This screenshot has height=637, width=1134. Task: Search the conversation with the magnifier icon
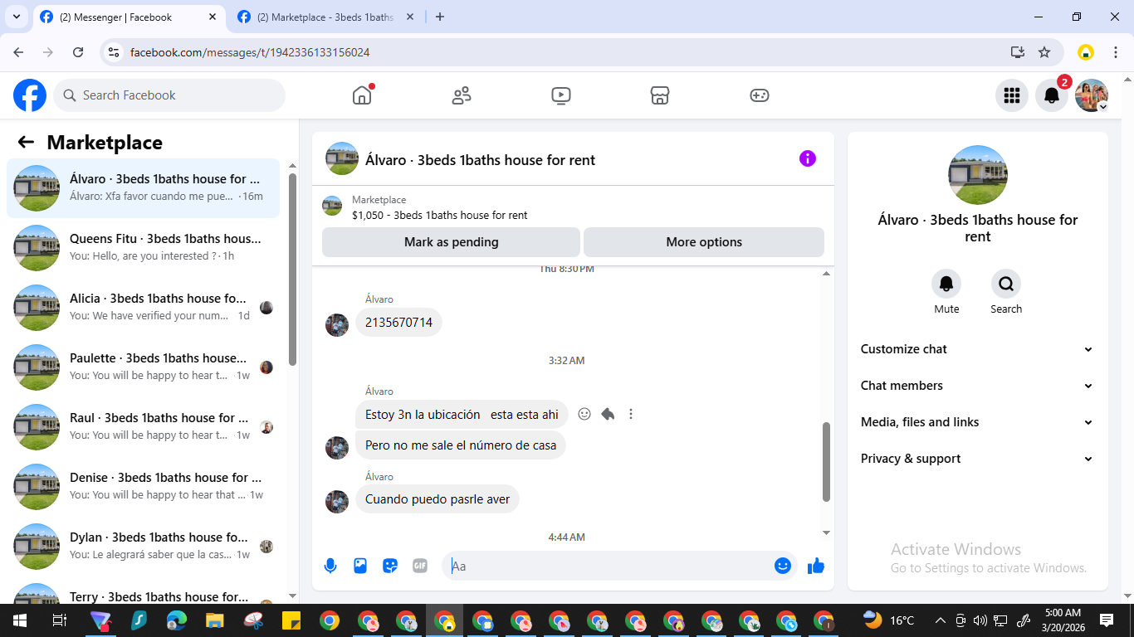1006,284
